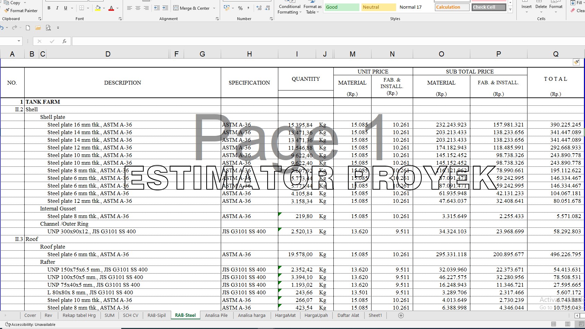Click Accessibility: Unavailable in status bar
This screenshot has height=329, width=585.
30,324
